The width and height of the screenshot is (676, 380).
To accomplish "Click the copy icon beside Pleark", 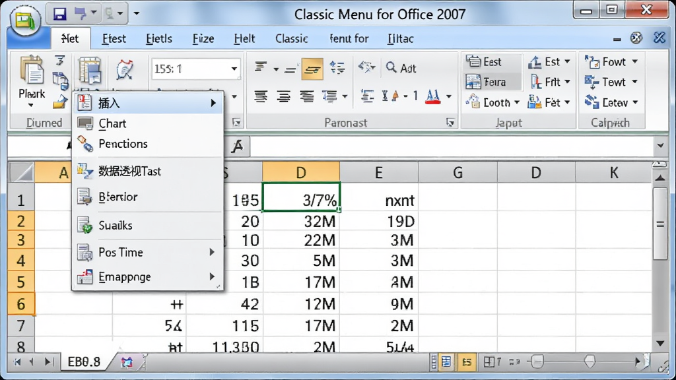I will (60, 80).
